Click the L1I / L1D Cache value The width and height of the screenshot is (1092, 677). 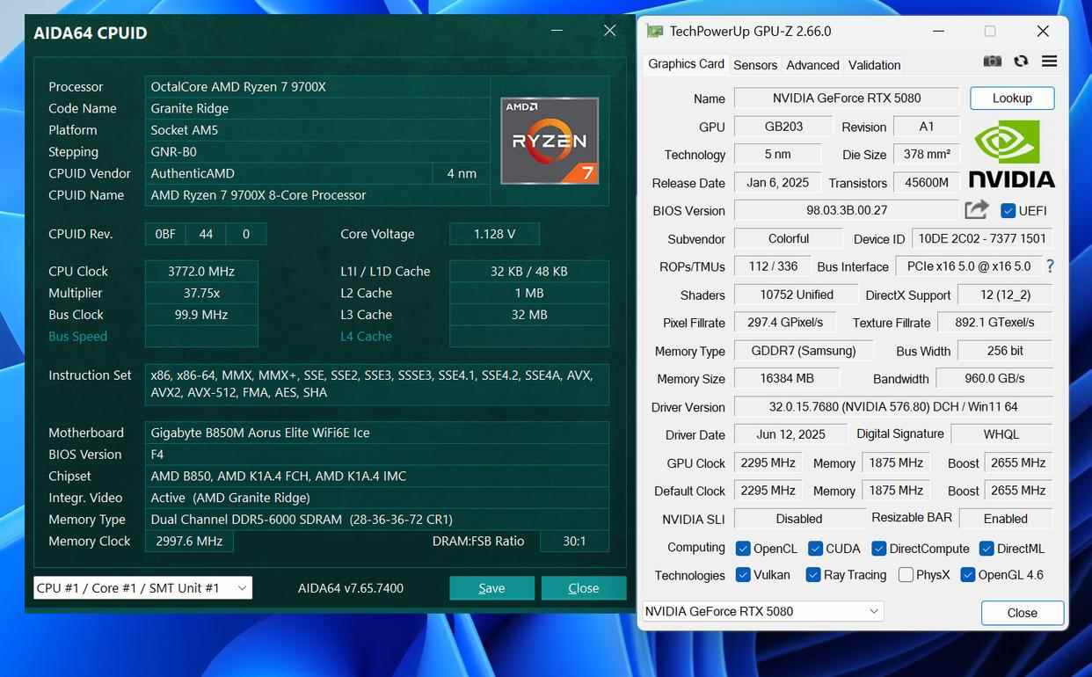(x=529, y=271)
